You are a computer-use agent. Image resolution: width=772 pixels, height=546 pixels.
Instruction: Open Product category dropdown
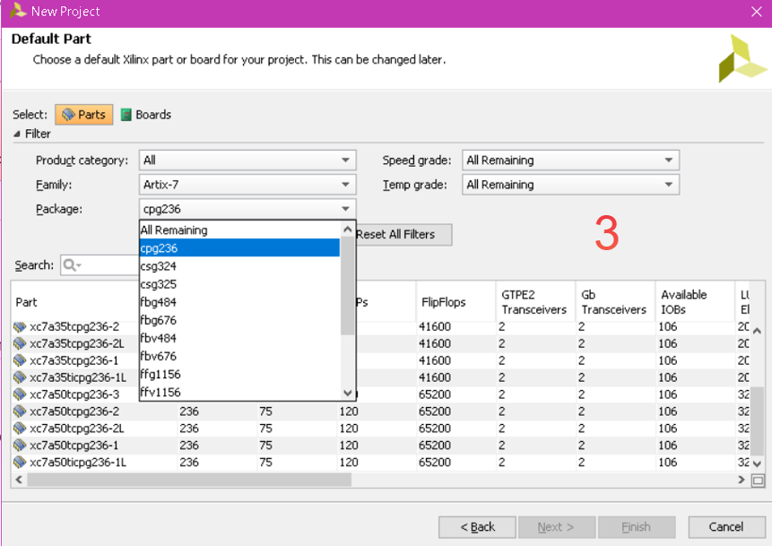[x=247, y=160]
